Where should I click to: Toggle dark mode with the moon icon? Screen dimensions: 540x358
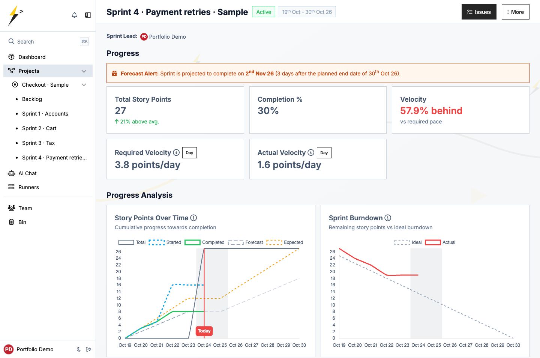coord(79,349)
